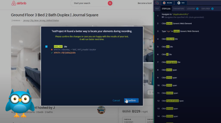Select step 8 Click SPAN span
The width and height of the screenshot is (221, 123).
click(187, 70)
